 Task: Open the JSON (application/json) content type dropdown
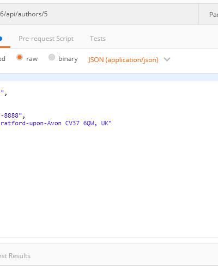tap(129, 60)
